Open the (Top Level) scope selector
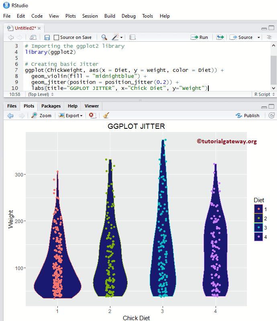The width and height of the screenshot is (277, 321). 41,94
